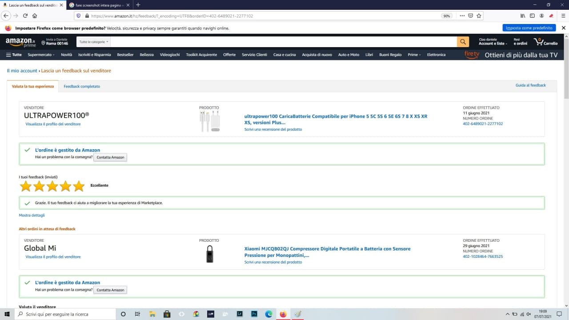This screenshot has width=569, height=320.
Task: Open Photoshop from the taskbar
Action: 254,314
